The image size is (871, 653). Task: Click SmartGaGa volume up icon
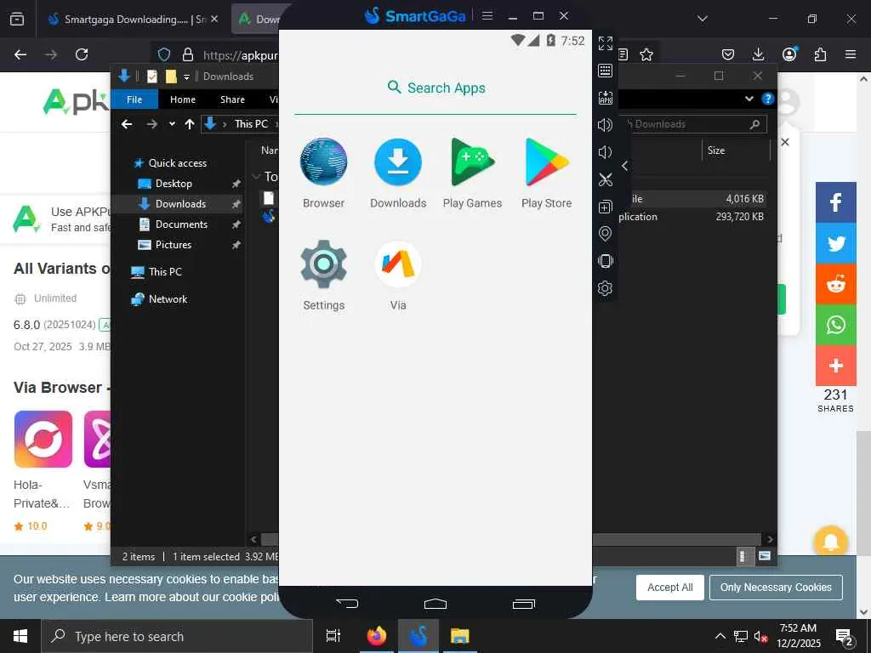tap(605, 125)
